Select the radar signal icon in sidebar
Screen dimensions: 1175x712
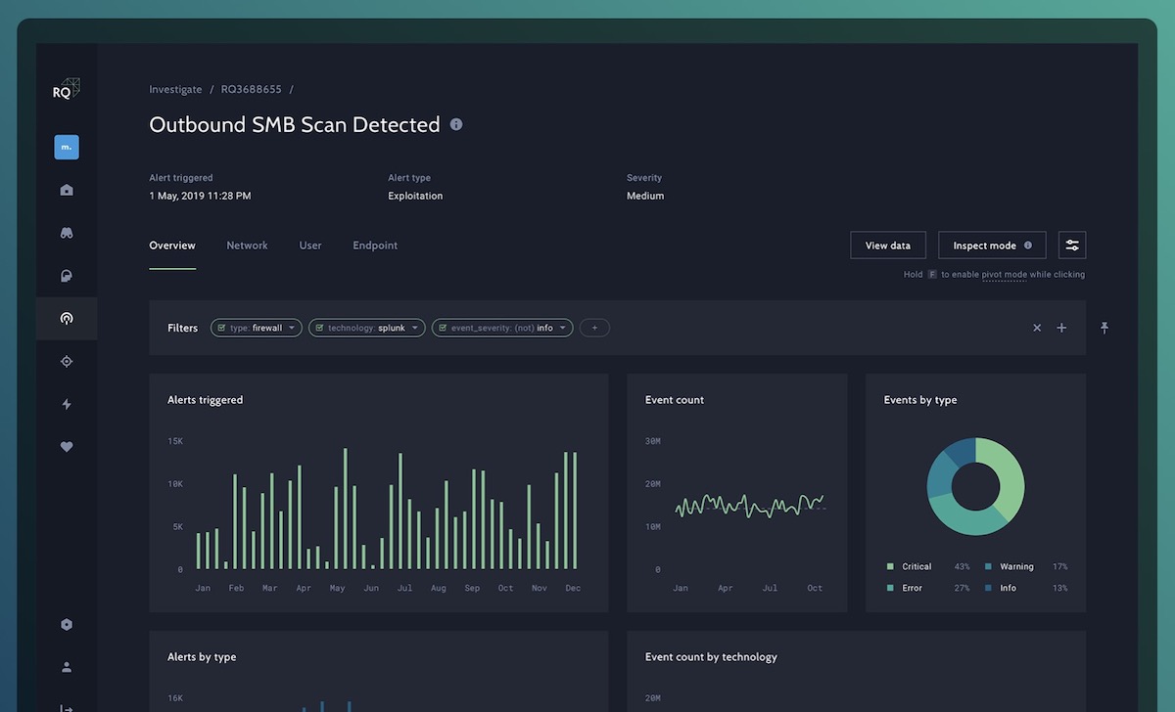(67, 318)
